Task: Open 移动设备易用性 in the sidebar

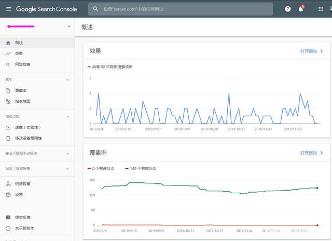Action: pos(37,138)
